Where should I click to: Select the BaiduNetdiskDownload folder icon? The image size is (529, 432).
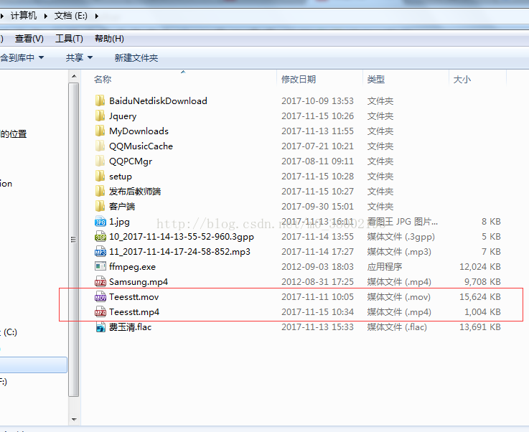(100, 101)
